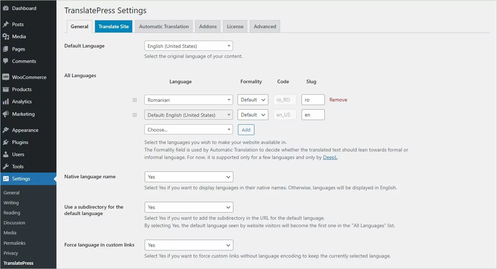
Task: Click the 'All Languages' section label
Action: pos(80,75)
